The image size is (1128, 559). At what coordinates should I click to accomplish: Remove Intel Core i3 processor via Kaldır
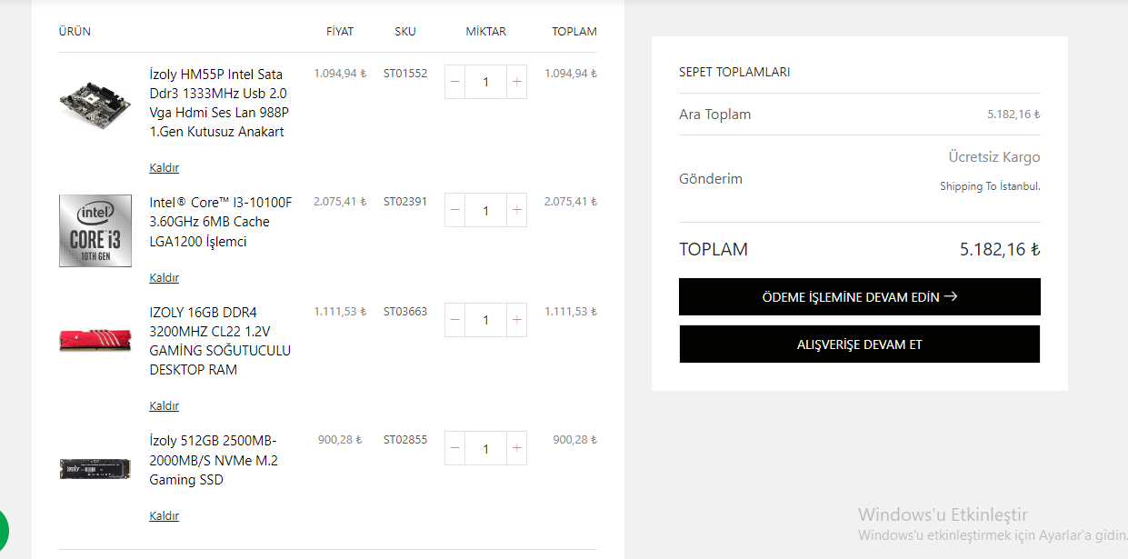click(164, 278)
